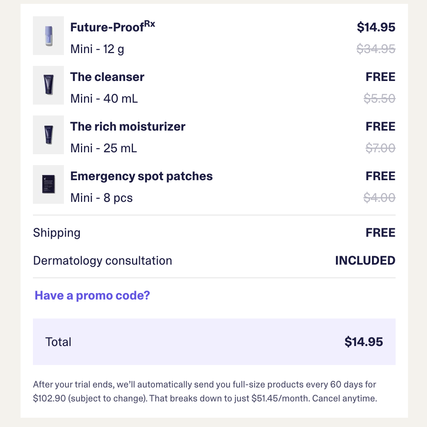Image resolution: width=427 pixels, height=427 pixels.
Task: Click the Shipping FREE value
Action: 381,232
